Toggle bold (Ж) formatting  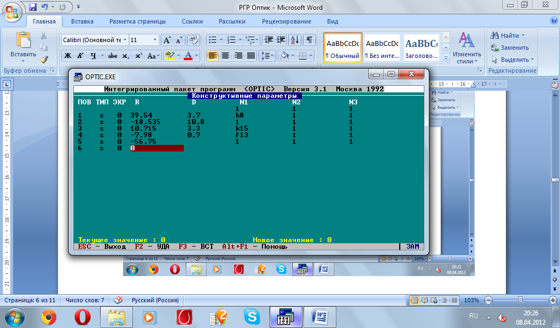pos(67,56)
